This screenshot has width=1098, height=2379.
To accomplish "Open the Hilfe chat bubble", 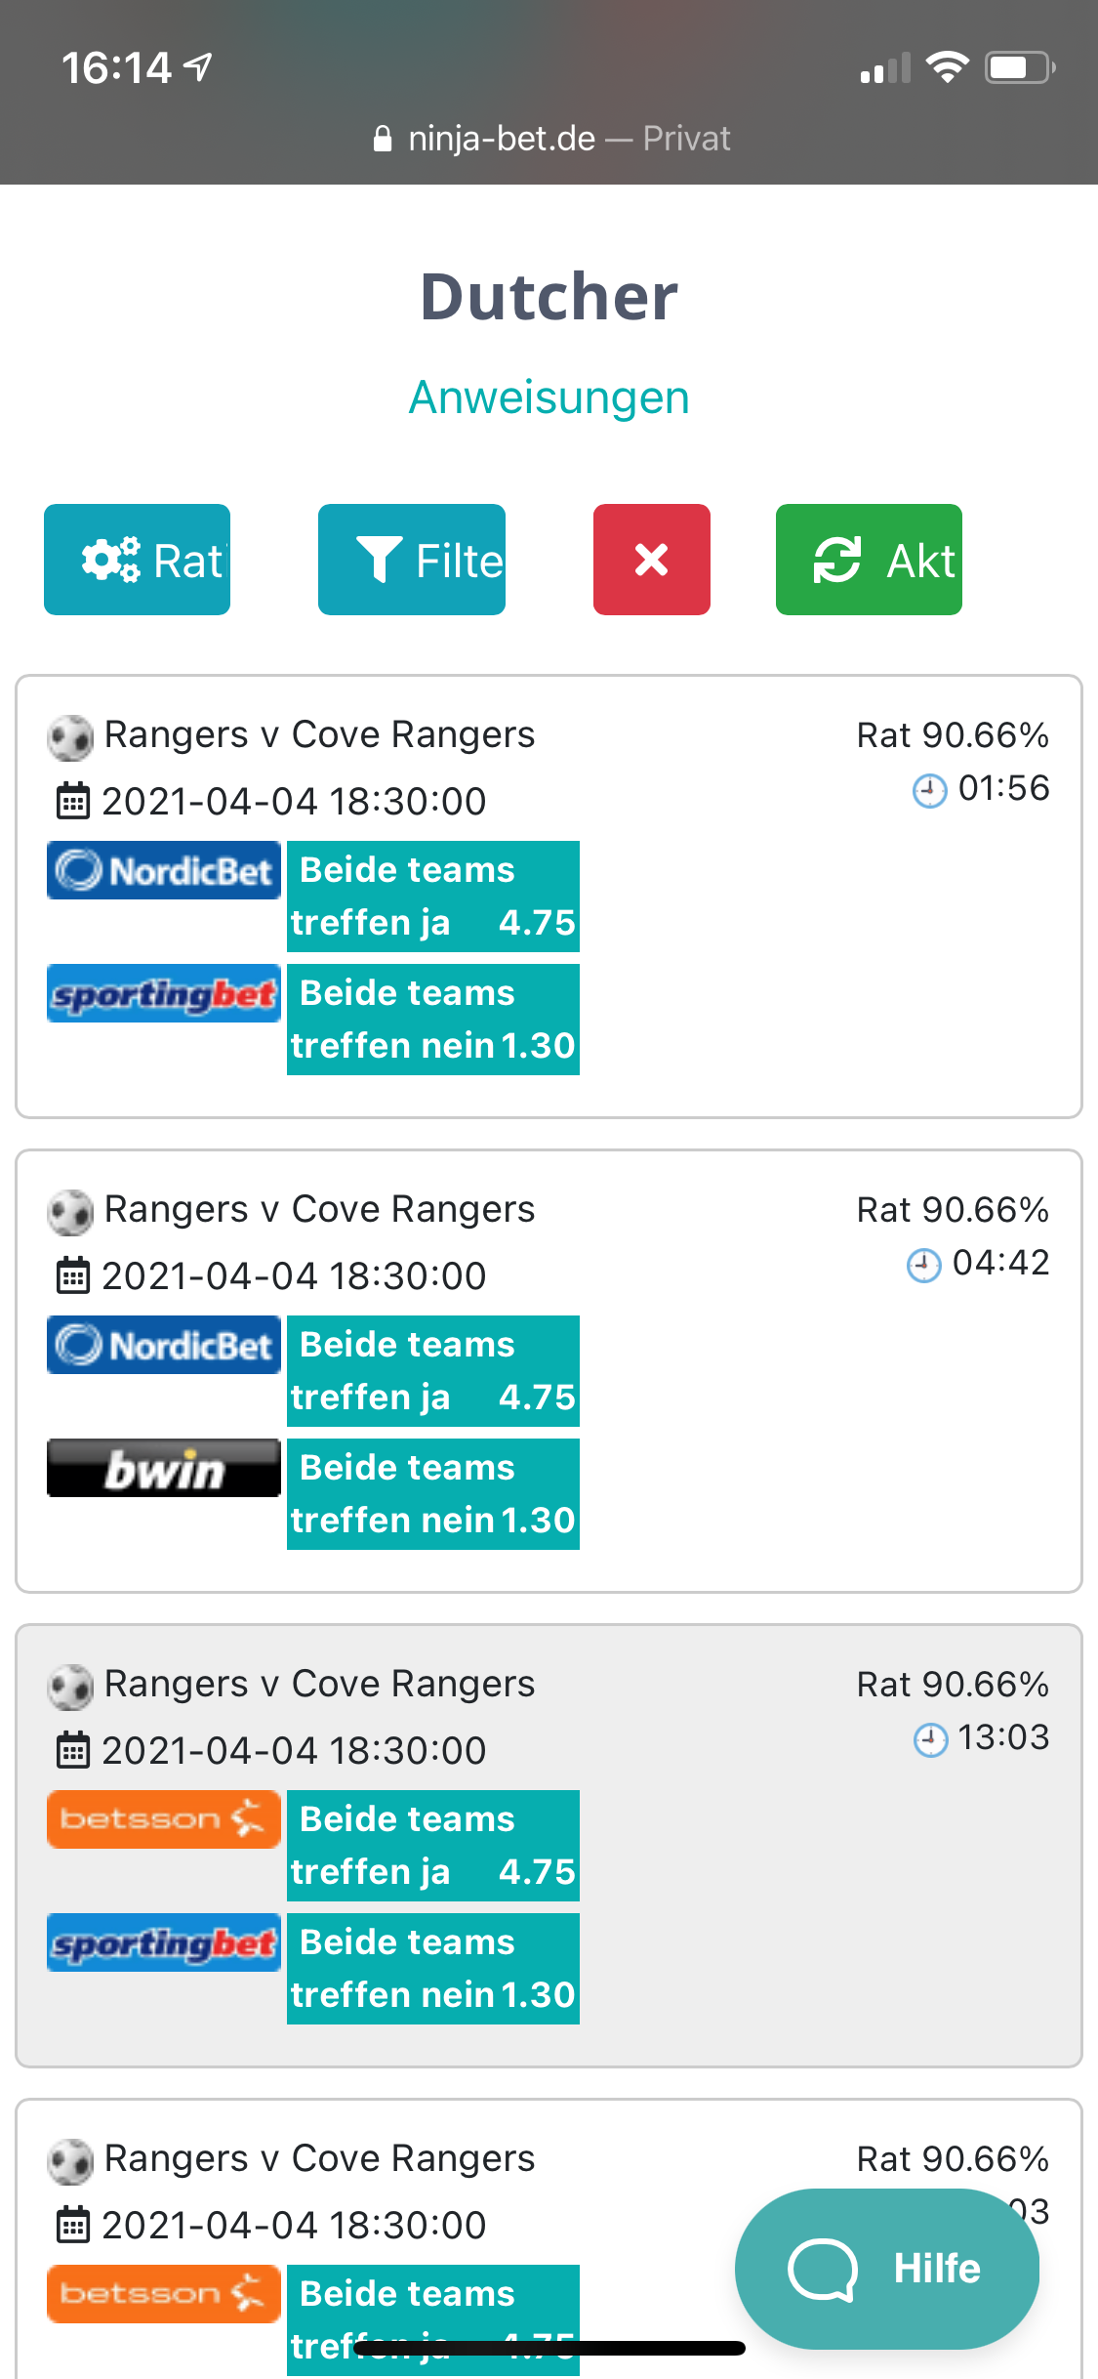I will [887, 2268].
